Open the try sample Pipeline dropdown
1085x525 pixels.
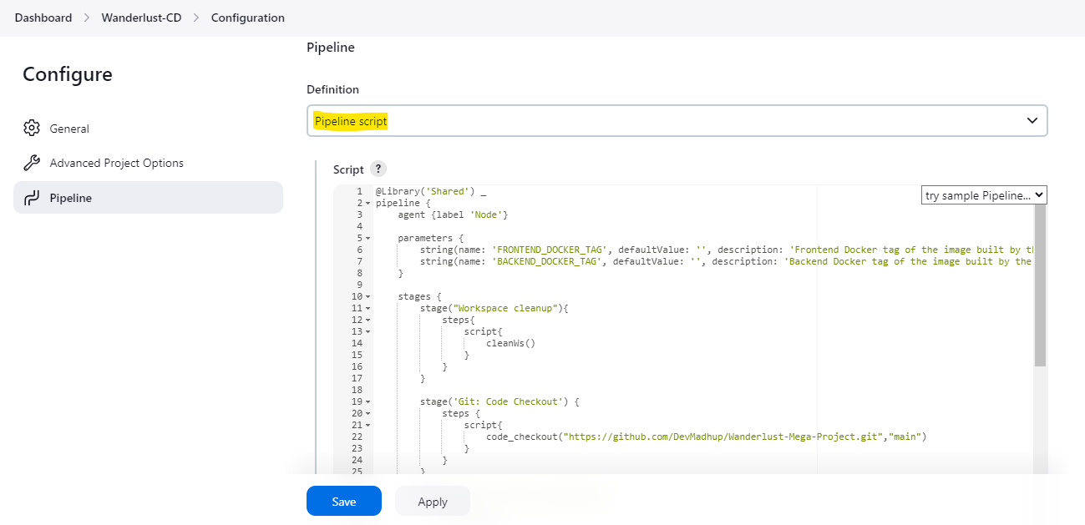tap(984, 195)
